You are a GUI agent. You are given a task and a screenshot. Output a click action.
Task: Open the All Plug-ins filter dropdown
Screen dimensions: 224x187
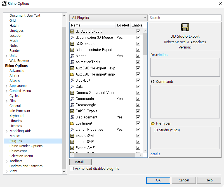click(x=109, y=18)
